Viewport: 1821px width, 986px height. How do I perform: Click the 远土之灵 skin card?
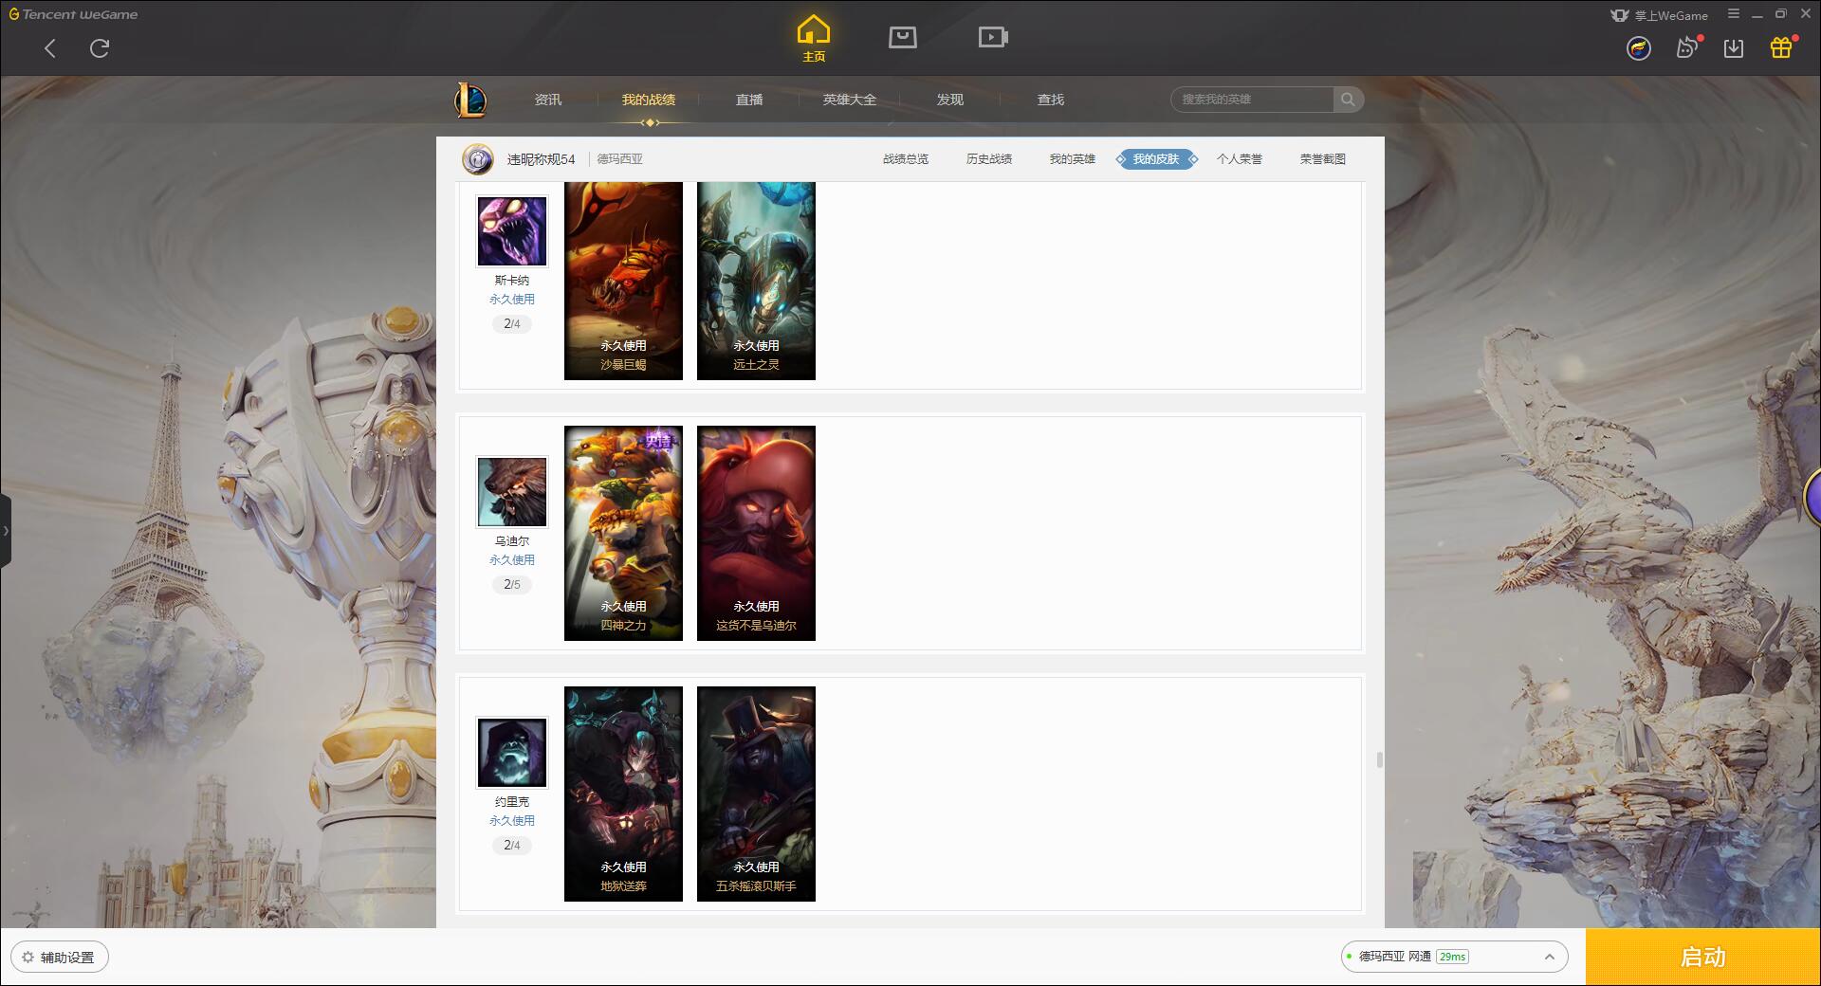tap(756, 281)
